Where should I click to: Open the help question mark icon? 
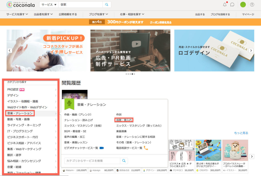pos(252,5)
